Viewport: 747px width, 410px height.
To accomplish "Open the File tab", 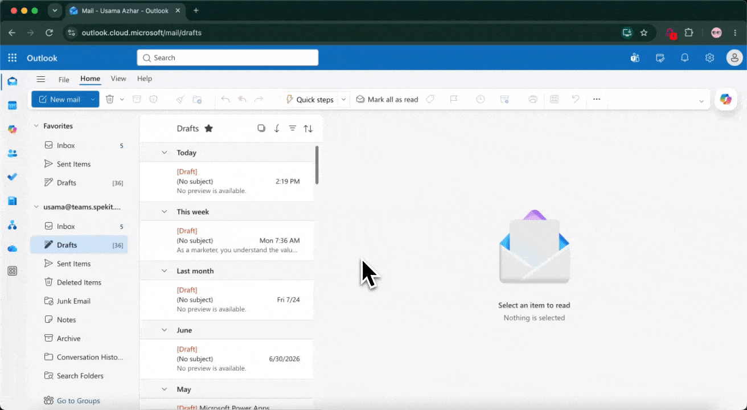I will 64,79.
